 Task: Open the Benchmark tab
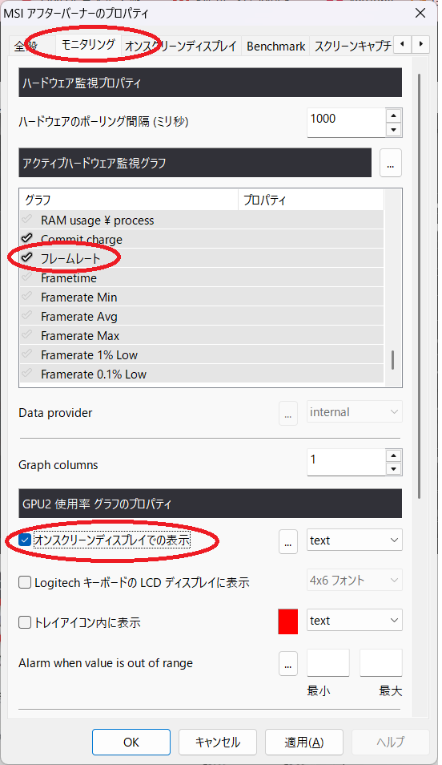(x=275, y=47)
